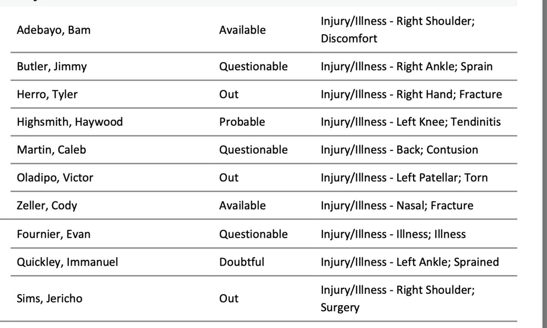The image size is (547, 328).
Task: Select the Highsmith, Haywood row name
Action: click(70, 122)
